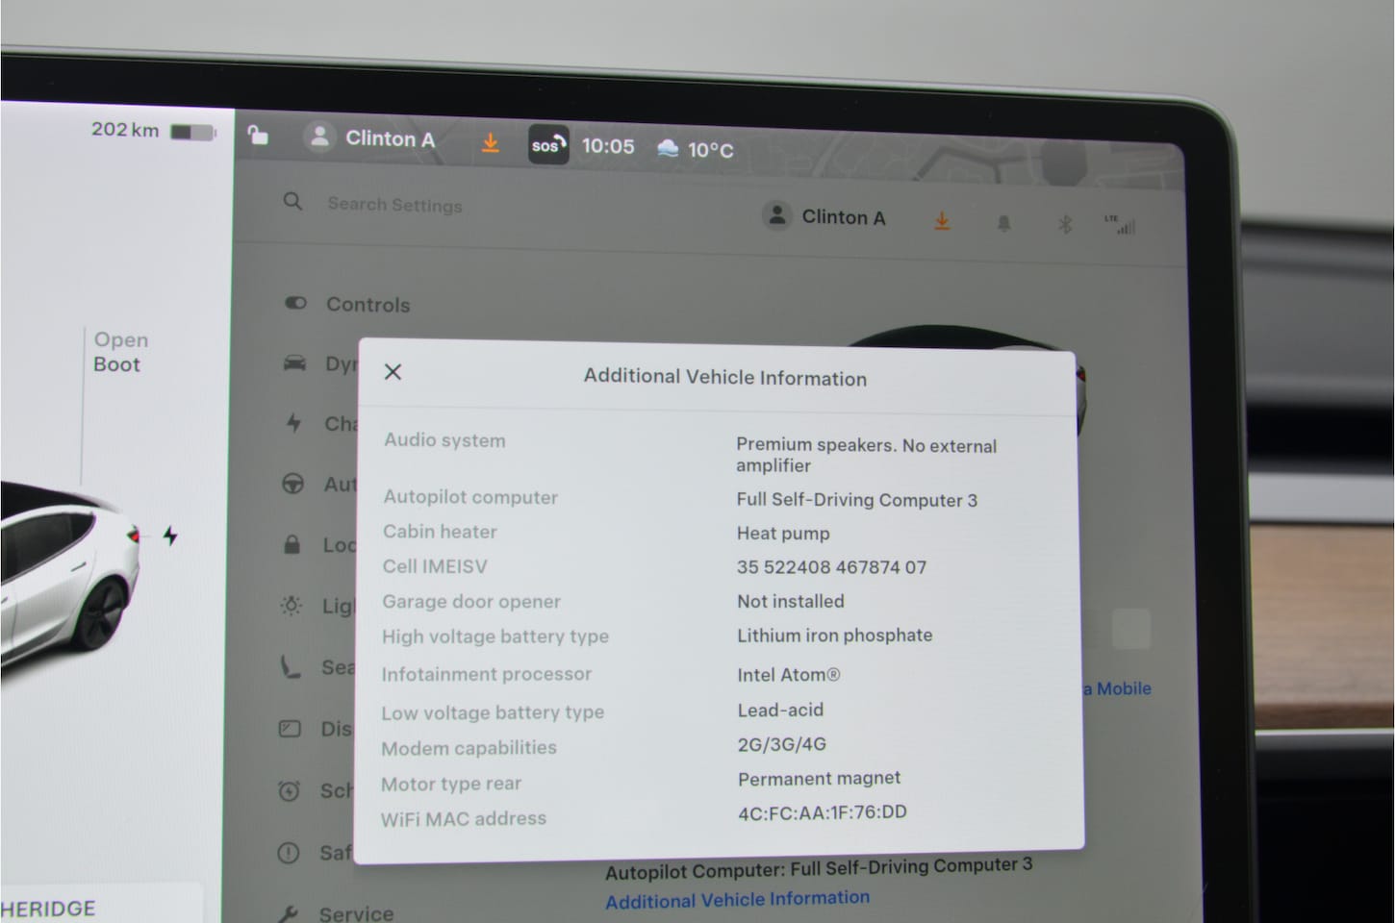The width and height of the screenshot is (1395, 923).
Task: Open Clinton A profile beside Search Settings
Action: tap(824, 217)
